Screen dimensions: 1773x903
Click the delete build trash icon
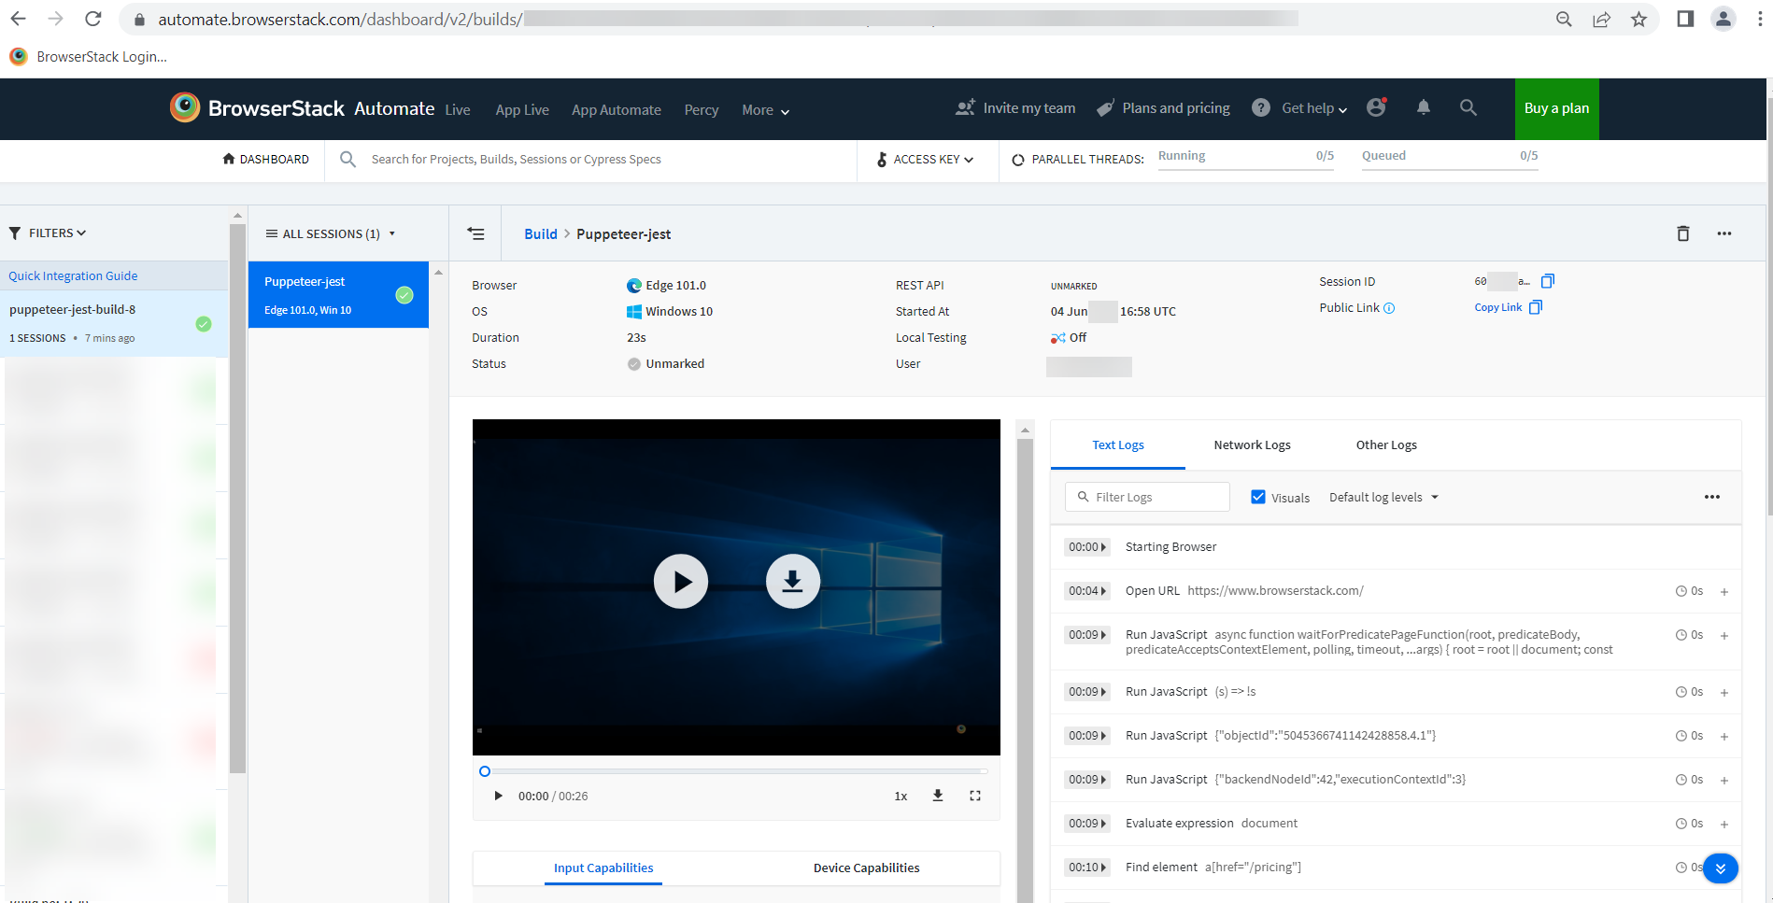coord(1682,233)
